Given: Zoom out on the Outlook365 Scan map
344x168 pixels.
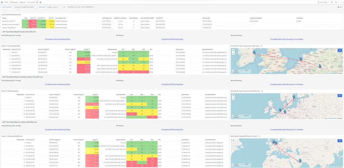Looking at the screenshot, I should (x=233, y=144).
